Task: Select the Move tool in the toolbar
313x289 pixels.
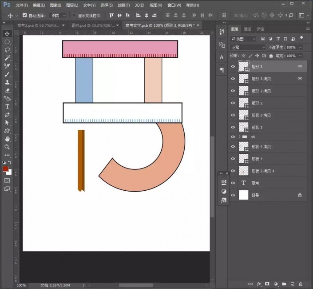Action: 7,34
